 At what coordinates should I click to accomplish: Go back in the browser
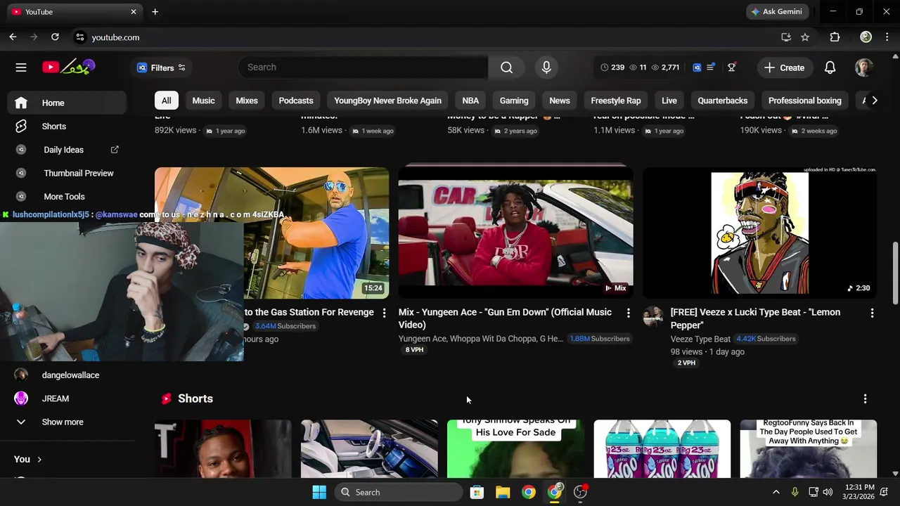(13, 37)
